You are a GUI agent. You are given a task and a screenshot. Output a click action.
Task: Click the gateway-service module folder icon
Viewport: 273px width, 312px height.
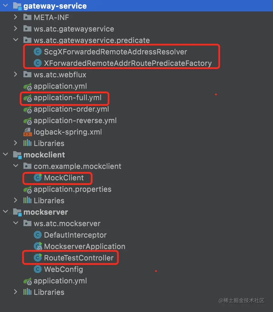(17, 6)
